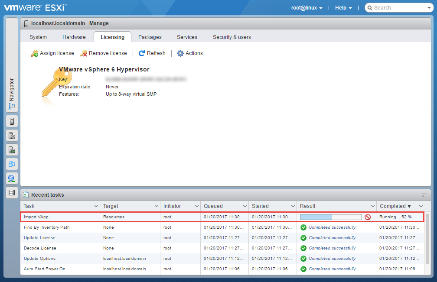Image resolution: width=437 pixels, height=282 pixels.
Task: Click the Import VApp progress bar
Action: pyautogui.click(x=331, y=217)
